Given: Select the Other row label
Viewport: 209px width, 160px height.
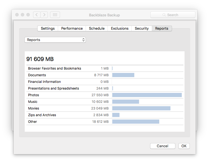Looking at the screenshot, I should click(33, 121).
